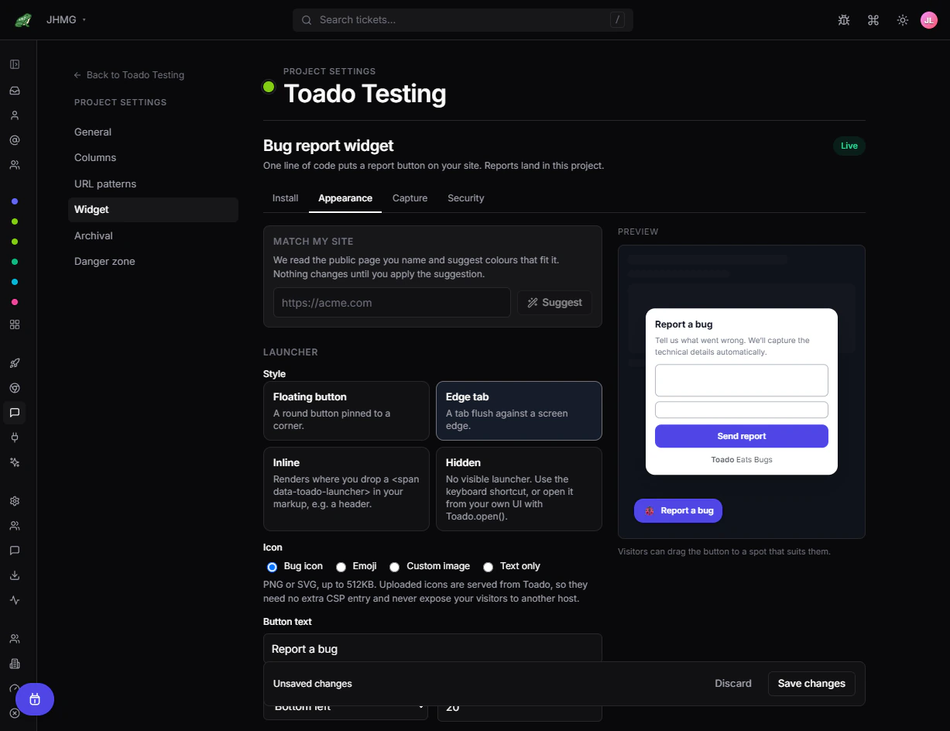Open the plug integrations sidebar icon

(15, 438)
